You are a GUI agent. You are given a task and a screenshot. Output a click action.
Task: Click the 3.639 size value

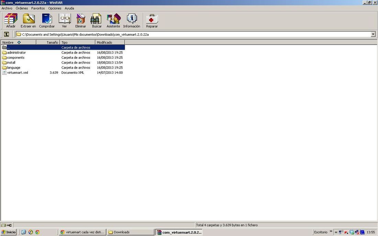[x=54, y=72]
